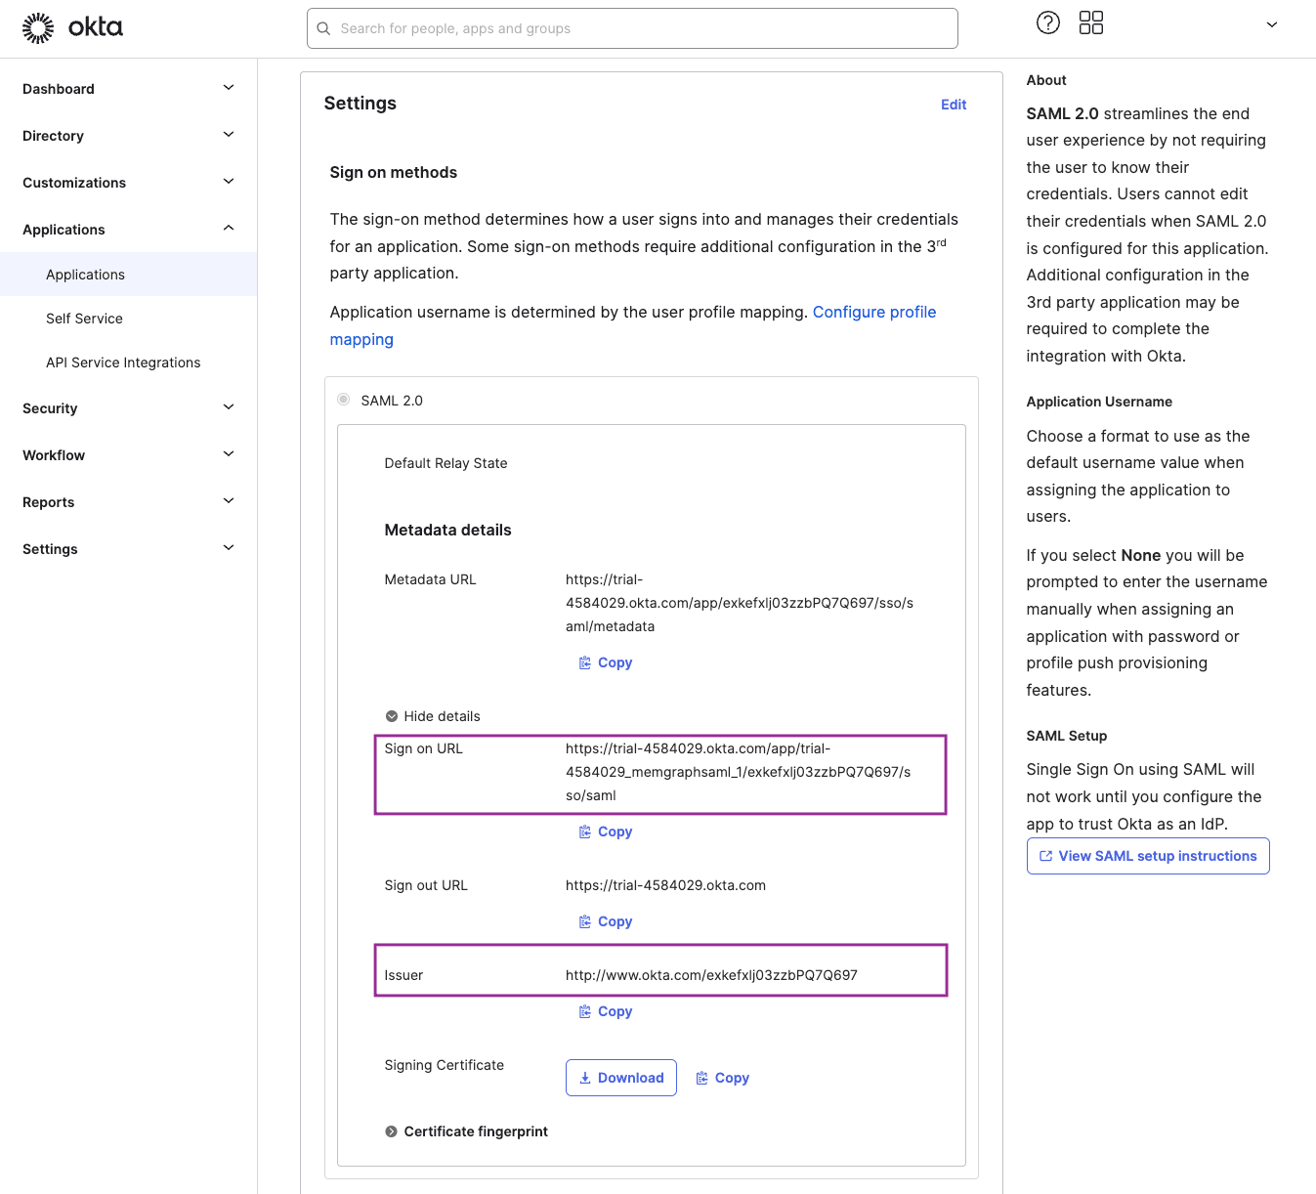This screenshot has height=1194, width=1316.
Task: Expand the Customizations menu
Action: tap(128, 183)
